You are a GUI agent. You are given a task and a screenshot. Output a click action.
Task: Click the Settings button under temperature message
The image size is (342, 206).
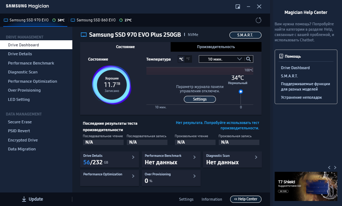199,99
